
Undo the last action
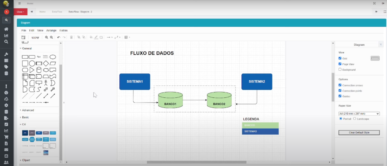pos(59,37)
